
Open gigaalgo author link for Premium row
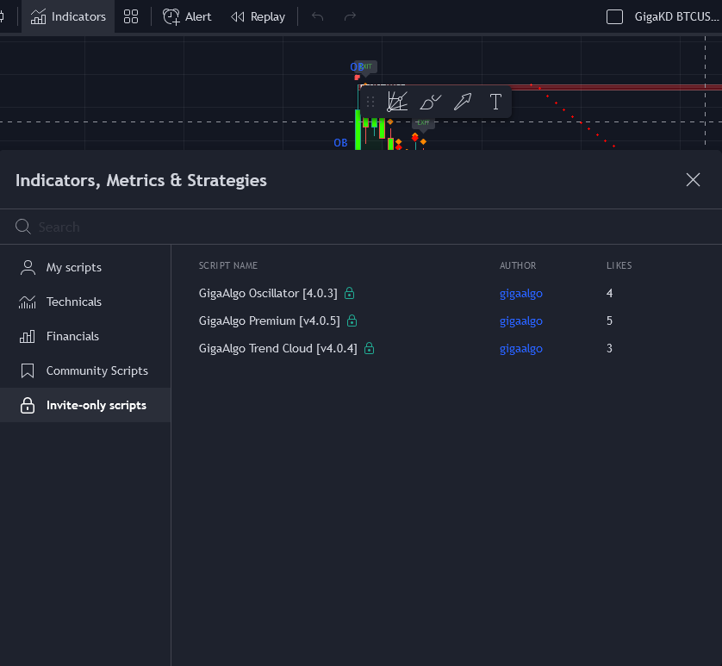tap(520, 321)
